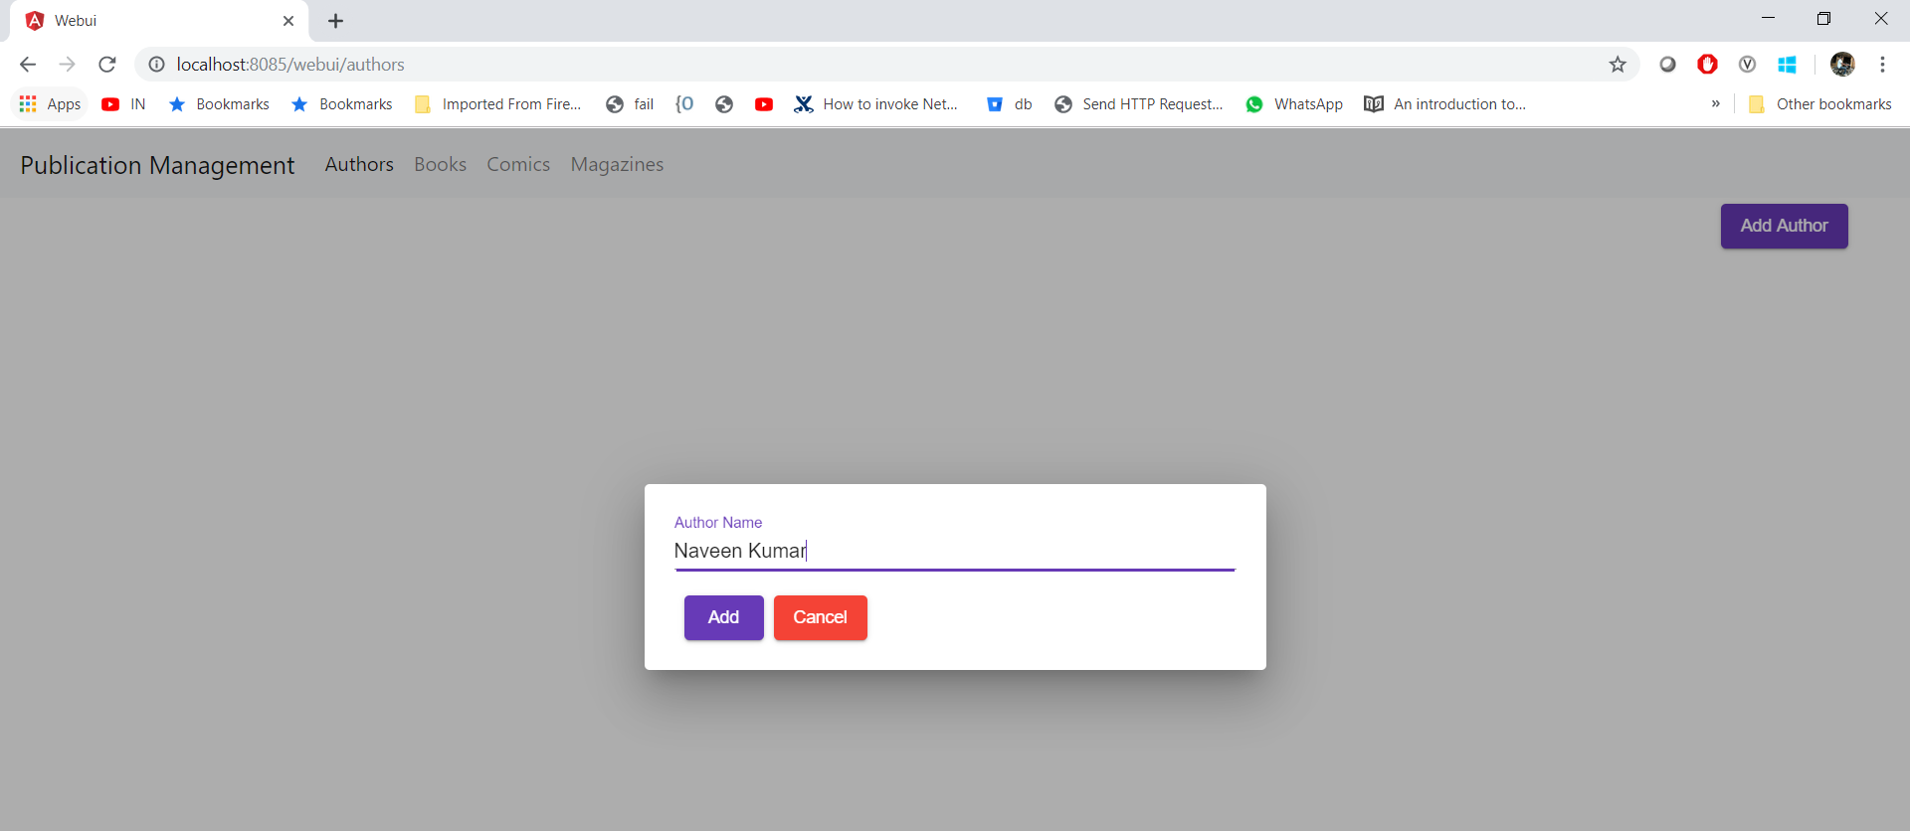This screenshot has height=831, width=1910.
Task: Open the WhatsApp bookmark
Action: [x=1293, y=104]
